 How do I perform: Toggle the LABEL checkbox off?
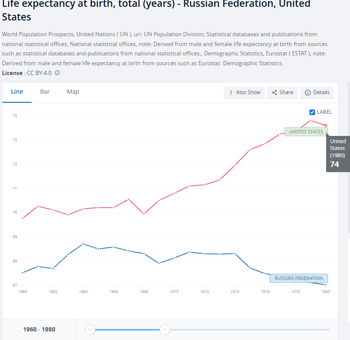click(x=312, y=112)
